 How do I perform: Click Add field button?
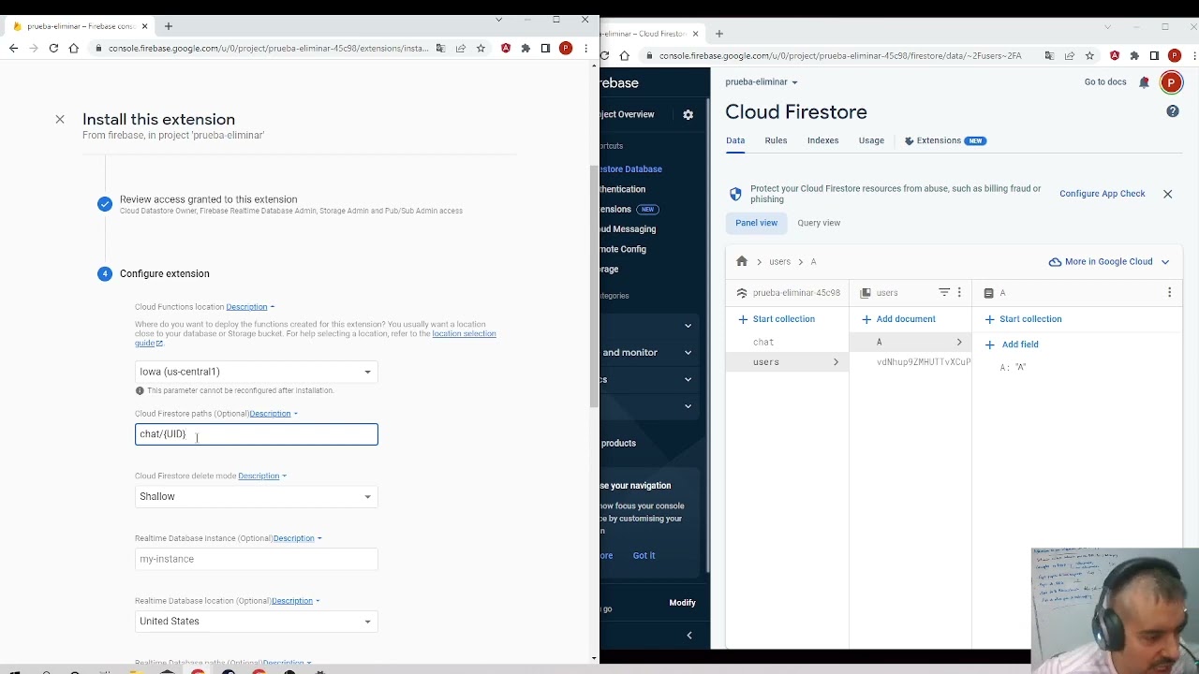tap(1011, 344)
